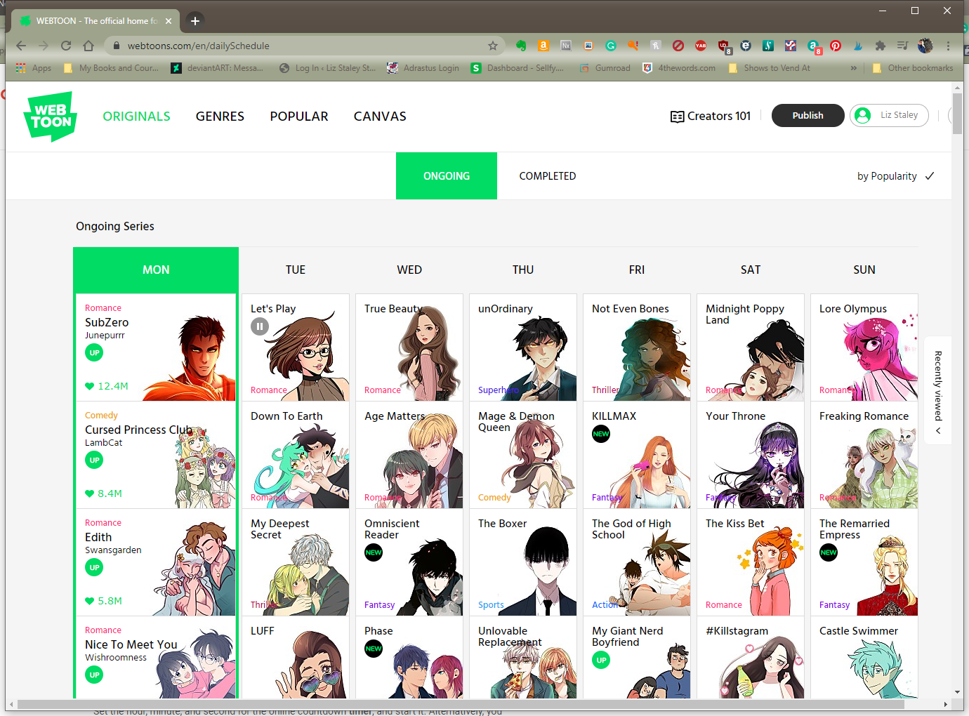Reload the WEBTOON page
Image resolution: width=969 pixels, height=716 pixels.
(x=66, y=46)
